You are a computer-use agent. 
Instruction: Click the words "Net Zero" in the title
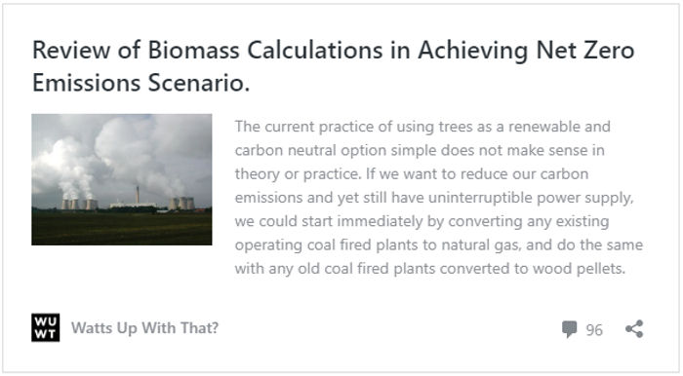tap(585, 50)
